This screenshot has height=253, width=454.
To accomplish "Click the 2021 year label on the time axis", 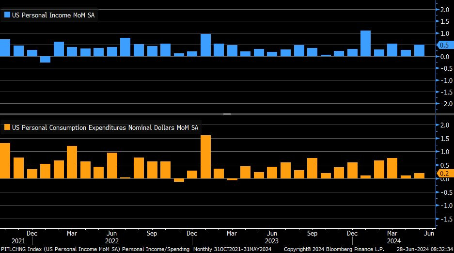I will click(18, 241).
